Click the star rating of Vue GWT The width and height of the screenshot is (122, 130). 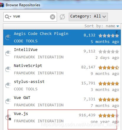pos(109,99)
